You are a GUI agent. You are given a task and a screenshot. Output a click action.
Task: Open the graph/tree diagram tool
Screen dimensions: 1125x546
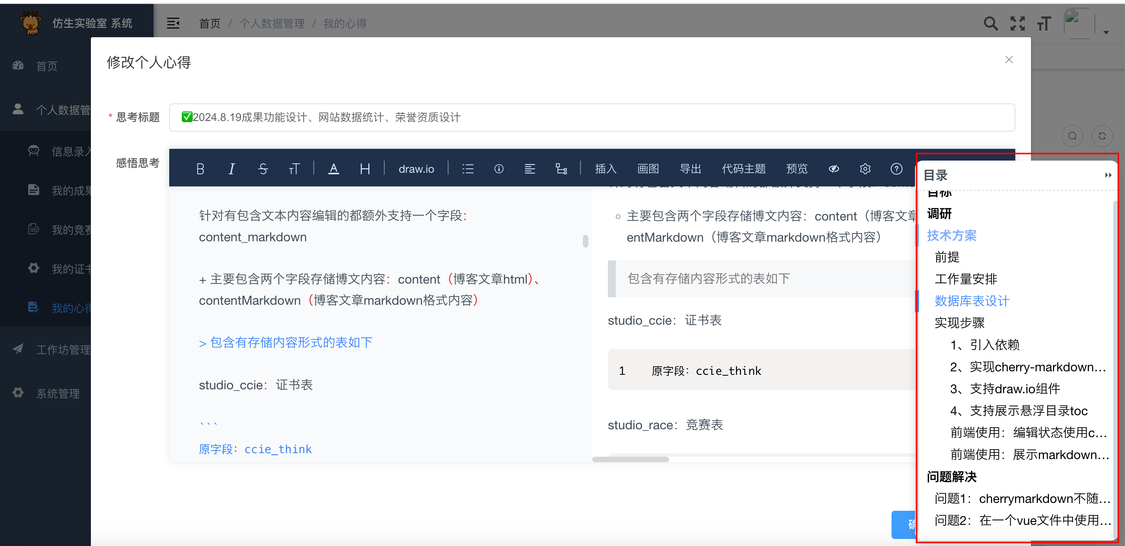coord(561,169)
